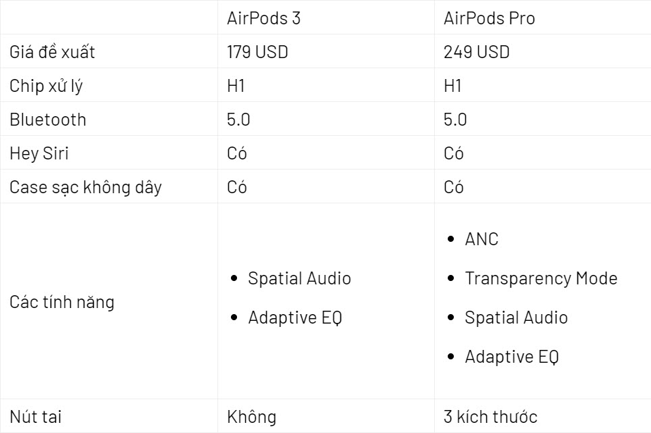Click the Các tính năng row label
The width and height of the screenshot is (651, 433).
[x=62, y=302]
